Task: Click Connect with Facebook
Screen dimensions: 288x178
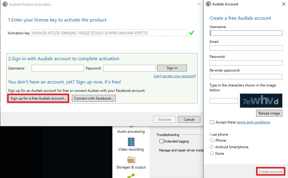Action: point(94,98)
